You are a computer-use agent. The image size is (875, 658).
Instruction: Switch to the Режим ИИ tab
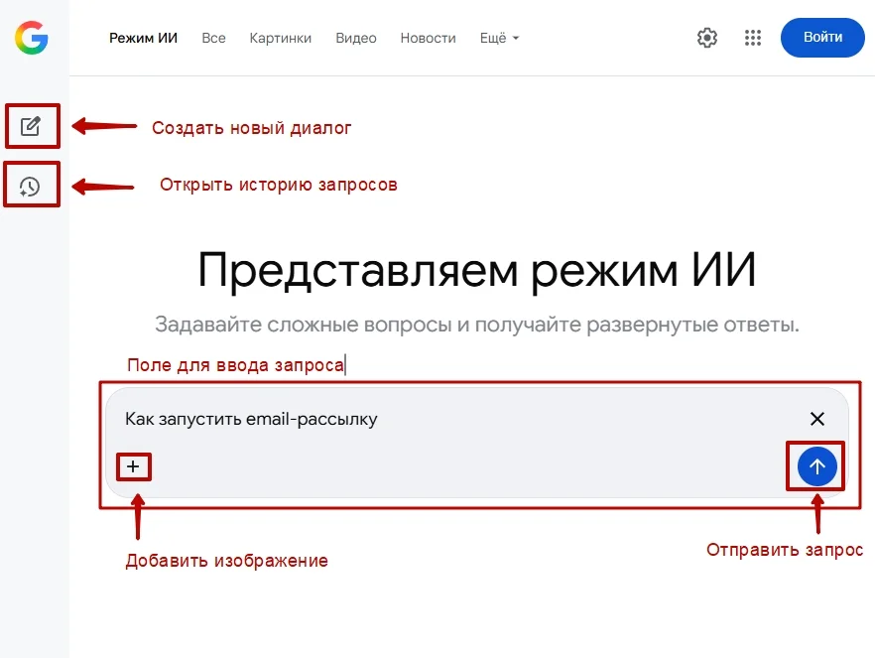click(x=143, y=38)
